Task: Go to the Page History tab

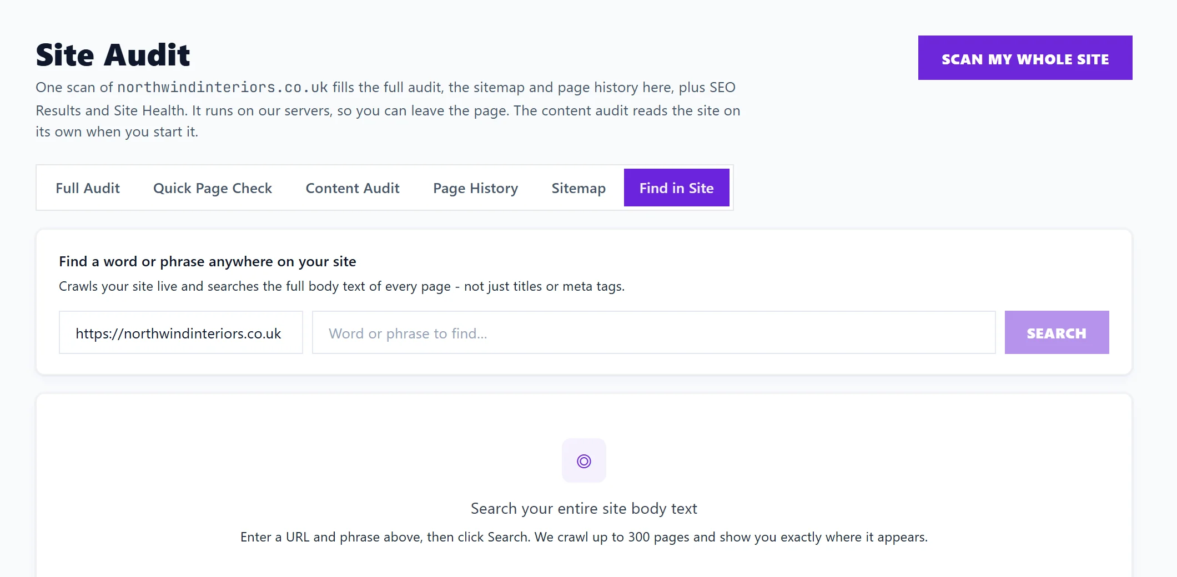Action: click(476, 188)
